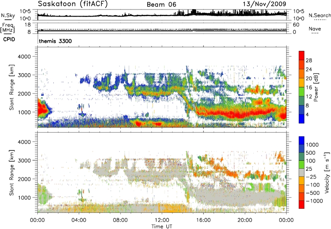Click the 'Freq. [MHz]' label
Screen dimensions: 331x229
click(x=7, y=28)
